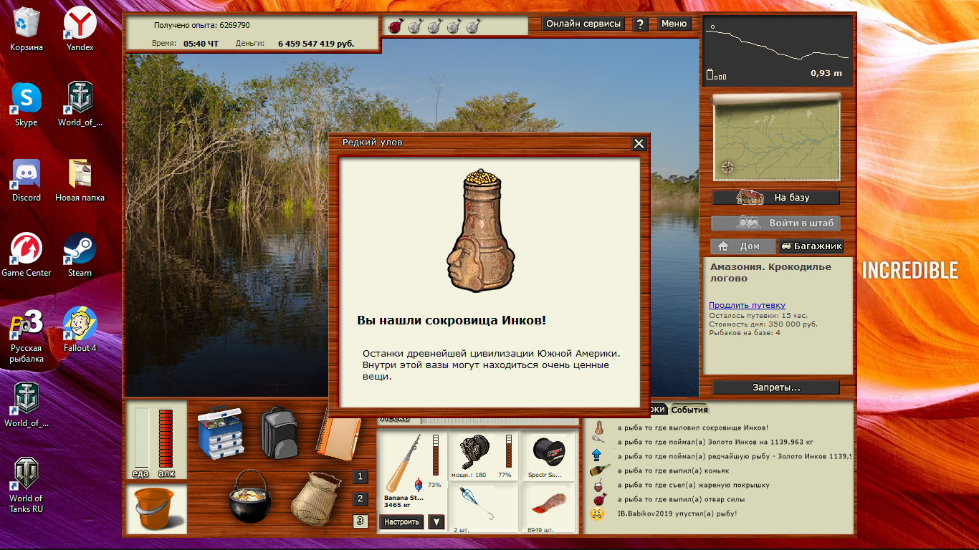Select rod slot 2
Image resolution: width=979 pixels, height=550 pixels.
point(360,499)
